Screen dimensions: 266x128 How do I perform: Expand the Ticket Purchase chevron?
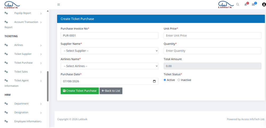[41, 63]
